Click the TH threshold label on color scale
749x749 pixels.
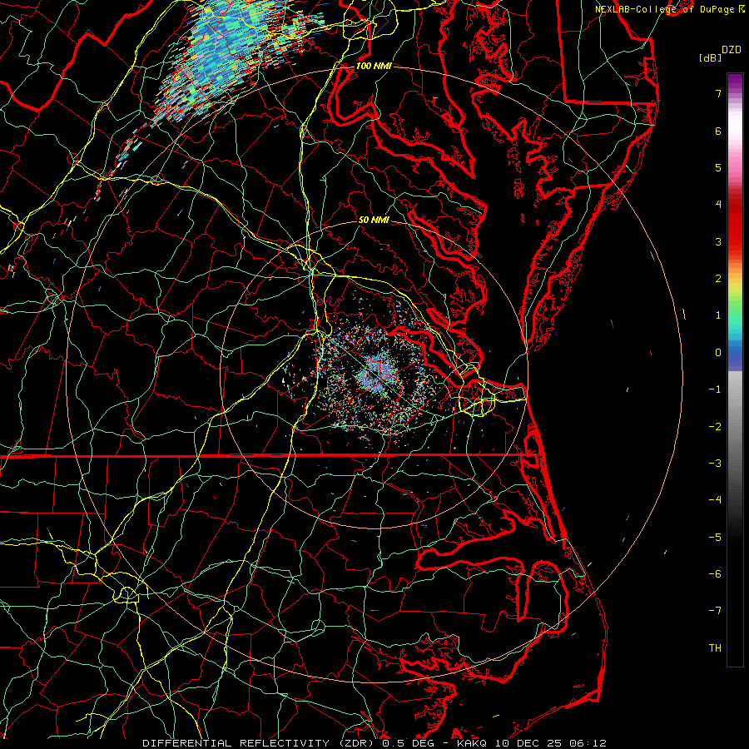coord(715,648)
